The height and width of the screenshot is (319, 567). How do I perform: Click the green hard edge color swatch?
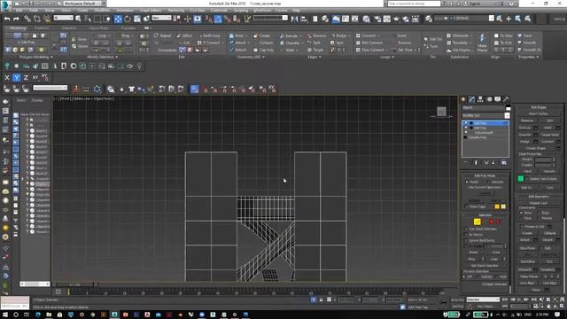(x=521, y=178)
